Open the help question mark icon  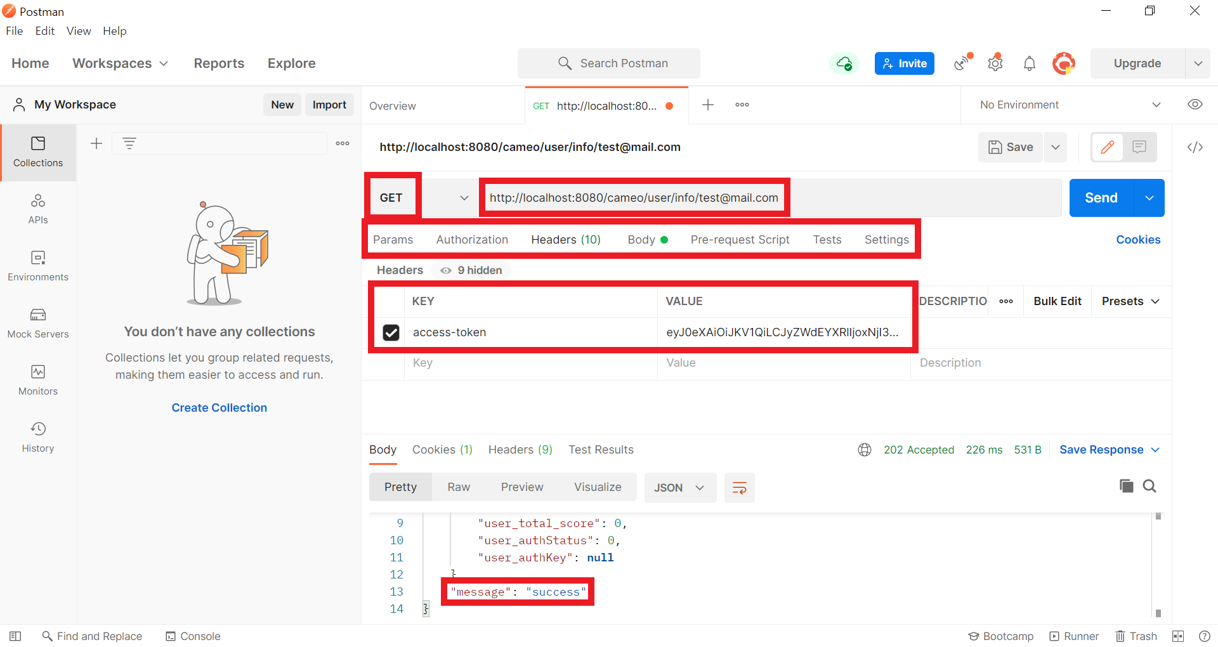coord(1205,636)
